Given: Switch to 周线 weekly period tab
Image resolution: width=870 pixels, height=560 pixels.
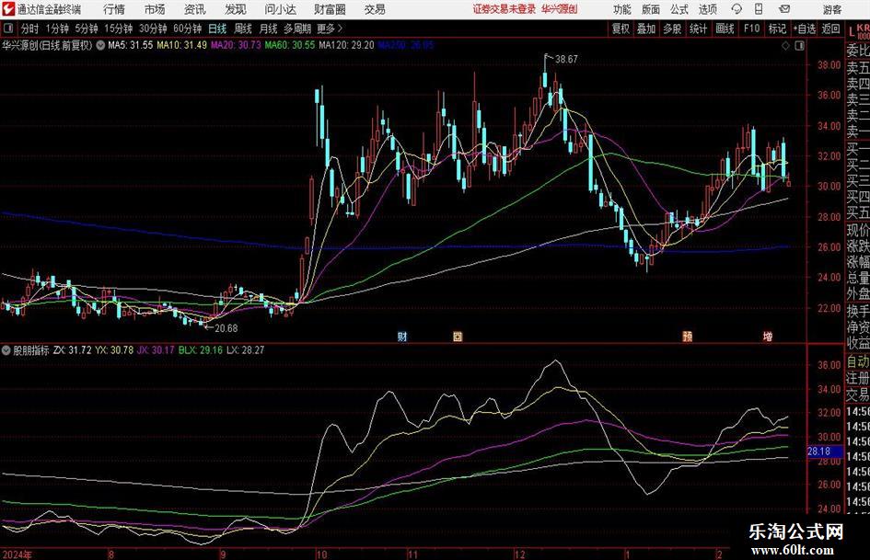Looking at the screenshot, I should point(243,29).
